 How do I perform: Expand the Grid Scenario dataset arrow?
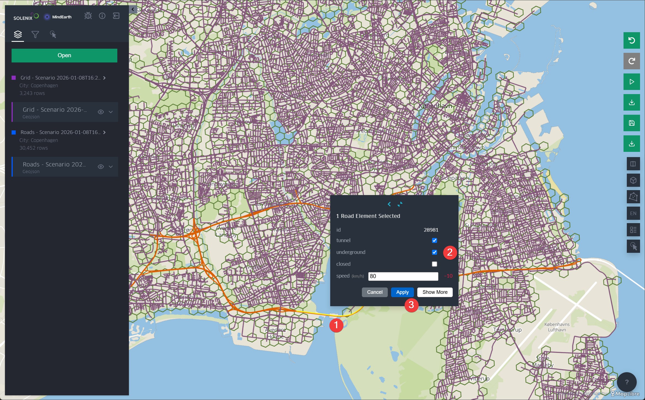104,78
